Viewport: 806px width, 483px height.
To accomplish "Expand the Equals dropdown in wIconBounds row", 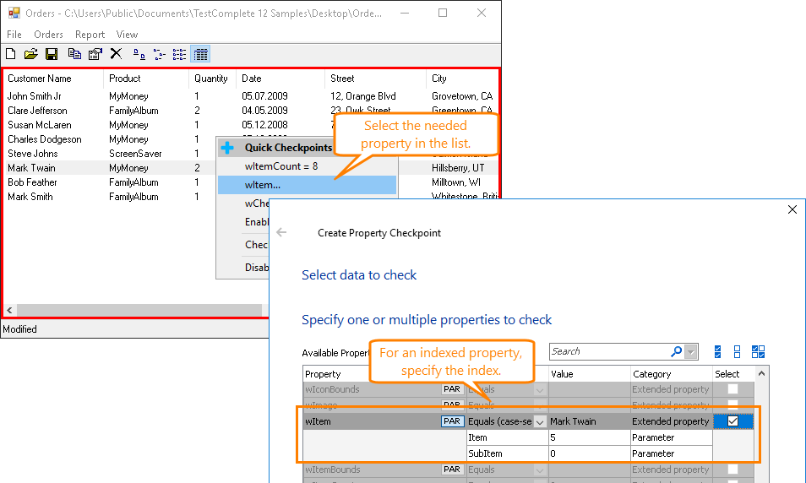I will click(x=540, y=389).
